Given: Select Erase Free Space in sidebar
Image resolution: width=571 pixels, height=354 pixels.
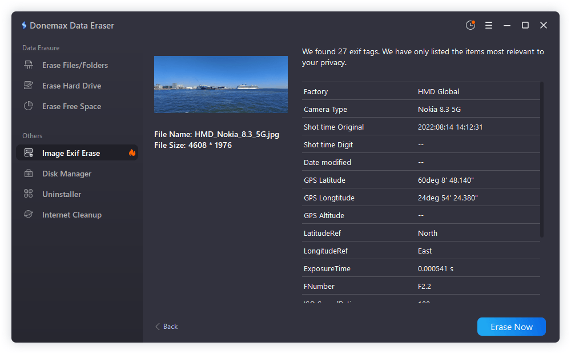Looking at the screenshot, I should pyautogui.click(x=77, y=106).
